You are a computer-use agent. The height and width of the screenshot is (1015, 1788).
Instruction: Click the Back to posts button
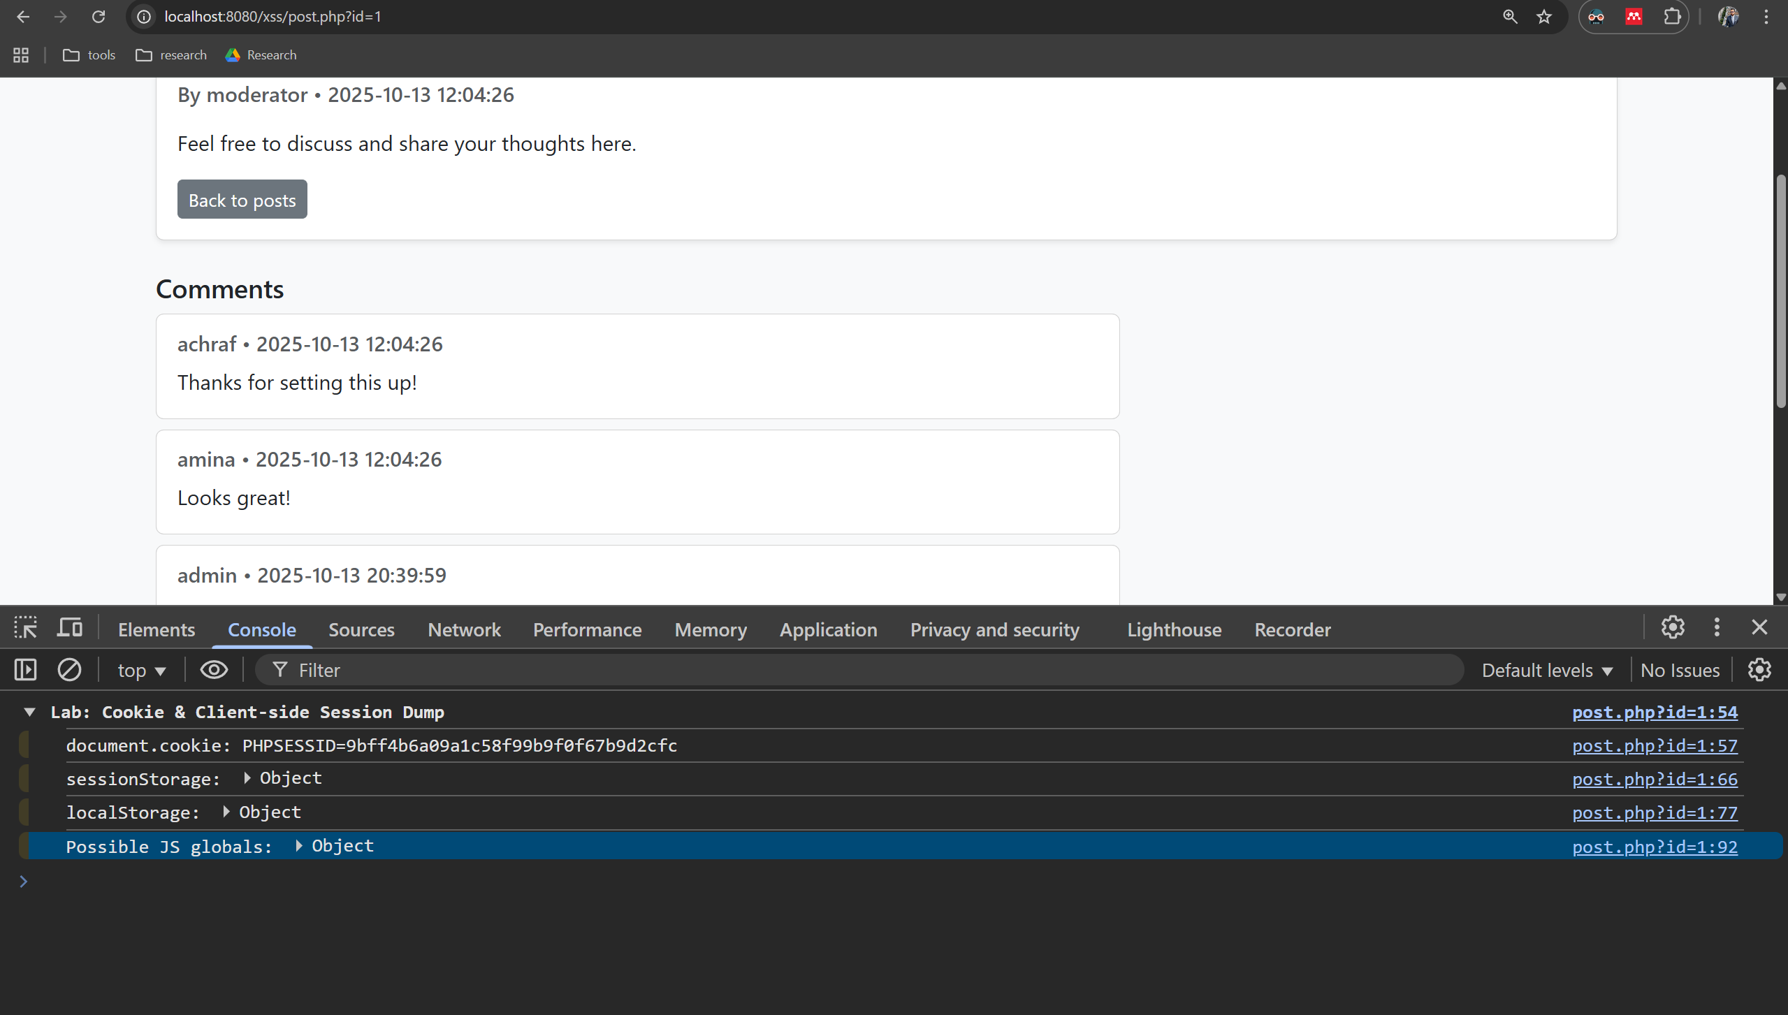(242, 200)
